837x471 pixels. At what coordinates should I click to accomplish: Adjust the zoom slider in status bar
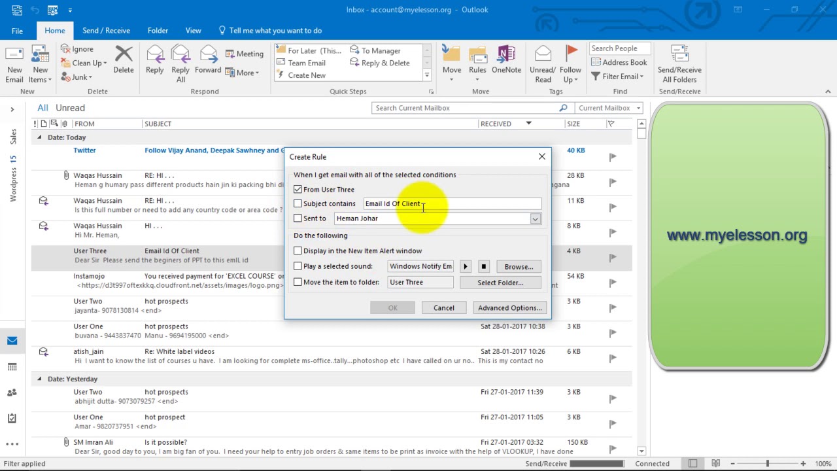pyautogui.click(x=767, y=463)
